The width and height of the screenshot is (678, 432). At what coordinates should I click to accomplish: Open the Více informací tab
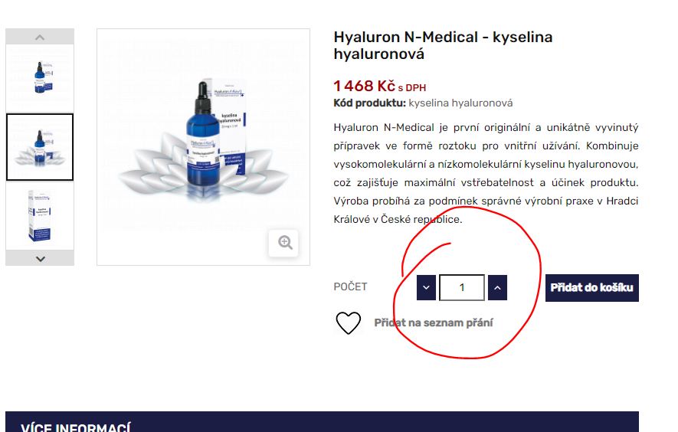point(76,427)
